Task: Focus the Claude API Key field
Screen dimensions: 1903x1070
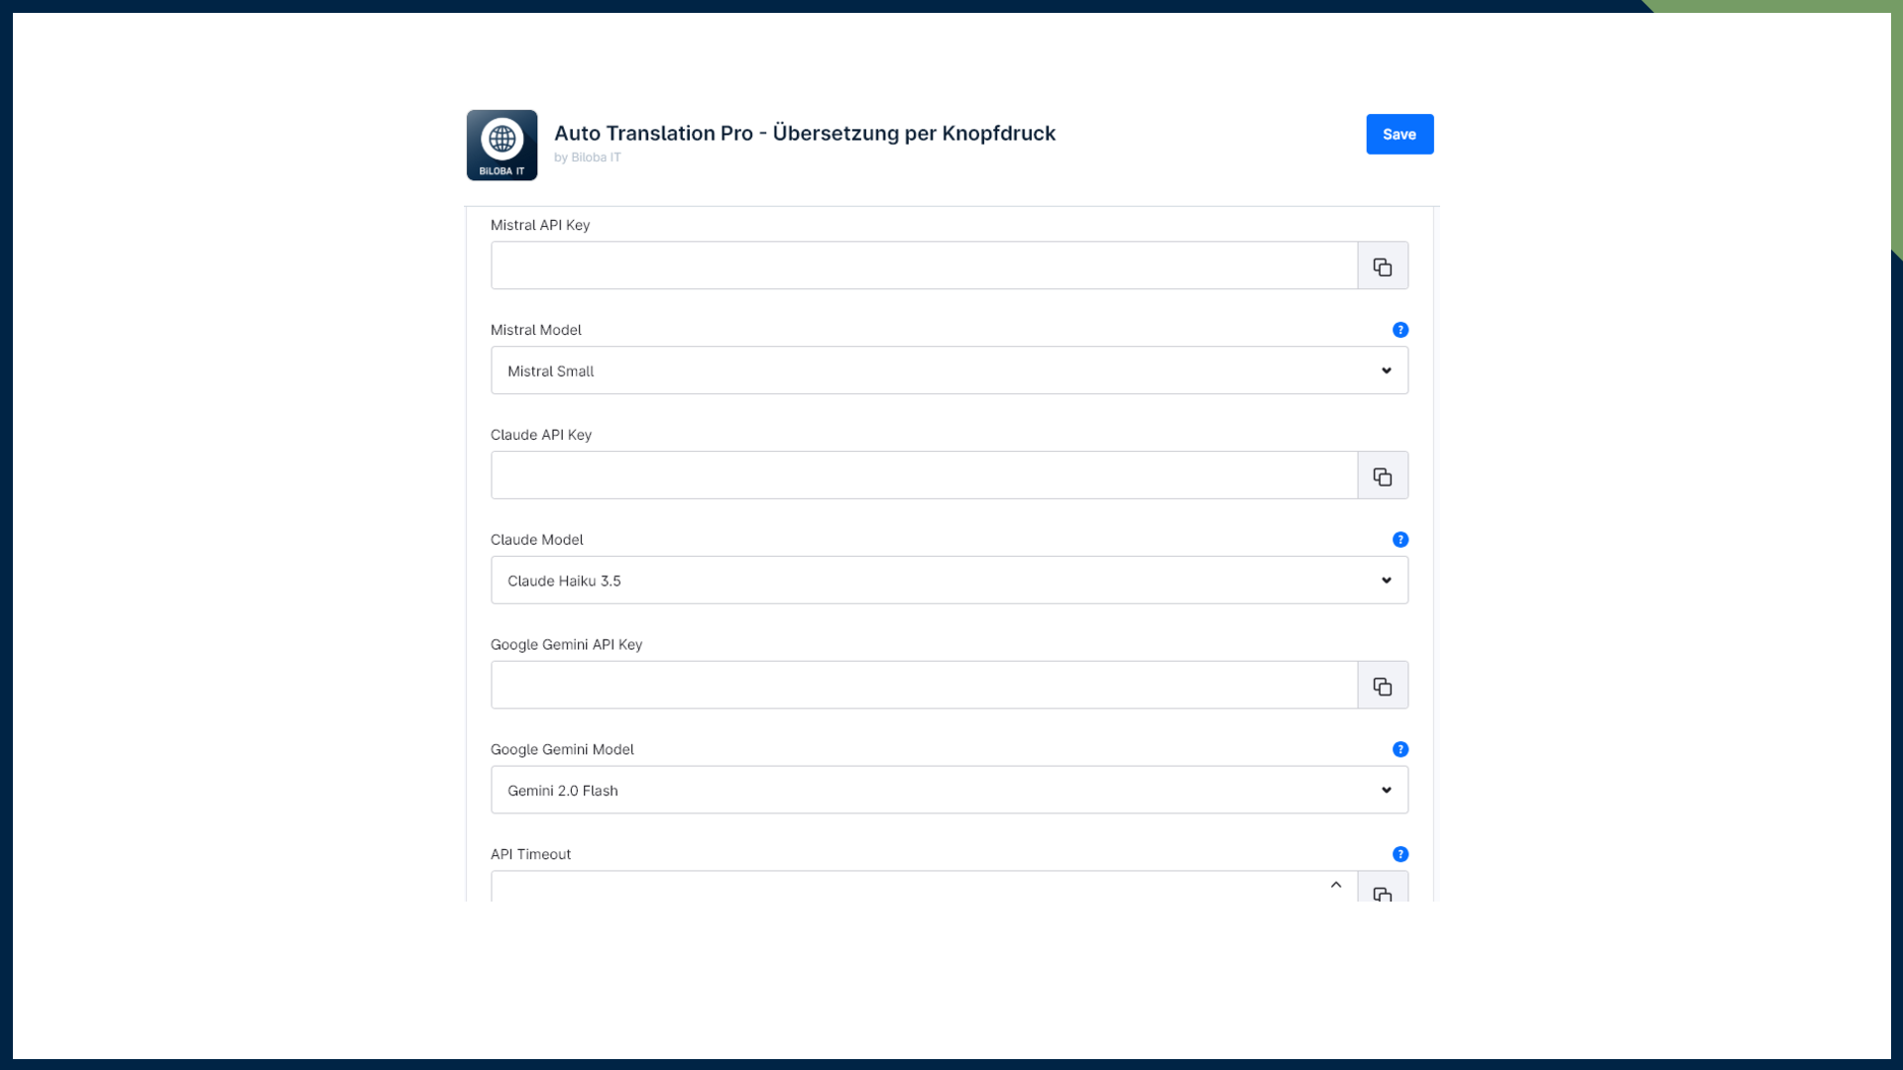Action: 923,477
